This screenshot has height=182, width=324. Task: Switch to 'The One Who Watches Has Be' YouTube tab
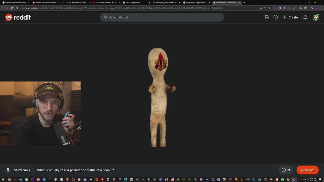106,3
